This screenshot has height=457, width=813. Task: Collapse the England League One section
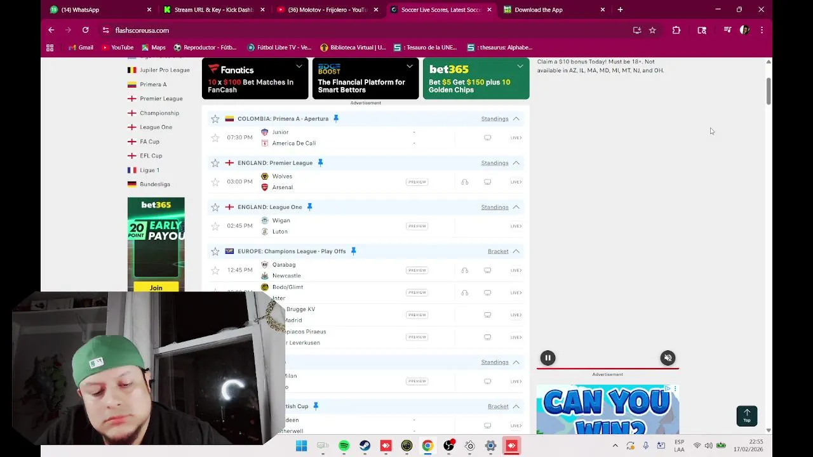(516, 207)
